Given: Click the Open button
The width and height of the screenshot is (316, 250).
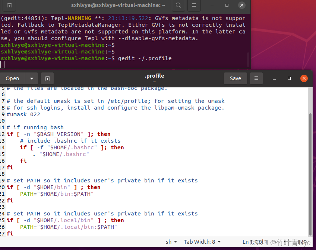Looking at the screenshot, I should [x=12, y=78].
